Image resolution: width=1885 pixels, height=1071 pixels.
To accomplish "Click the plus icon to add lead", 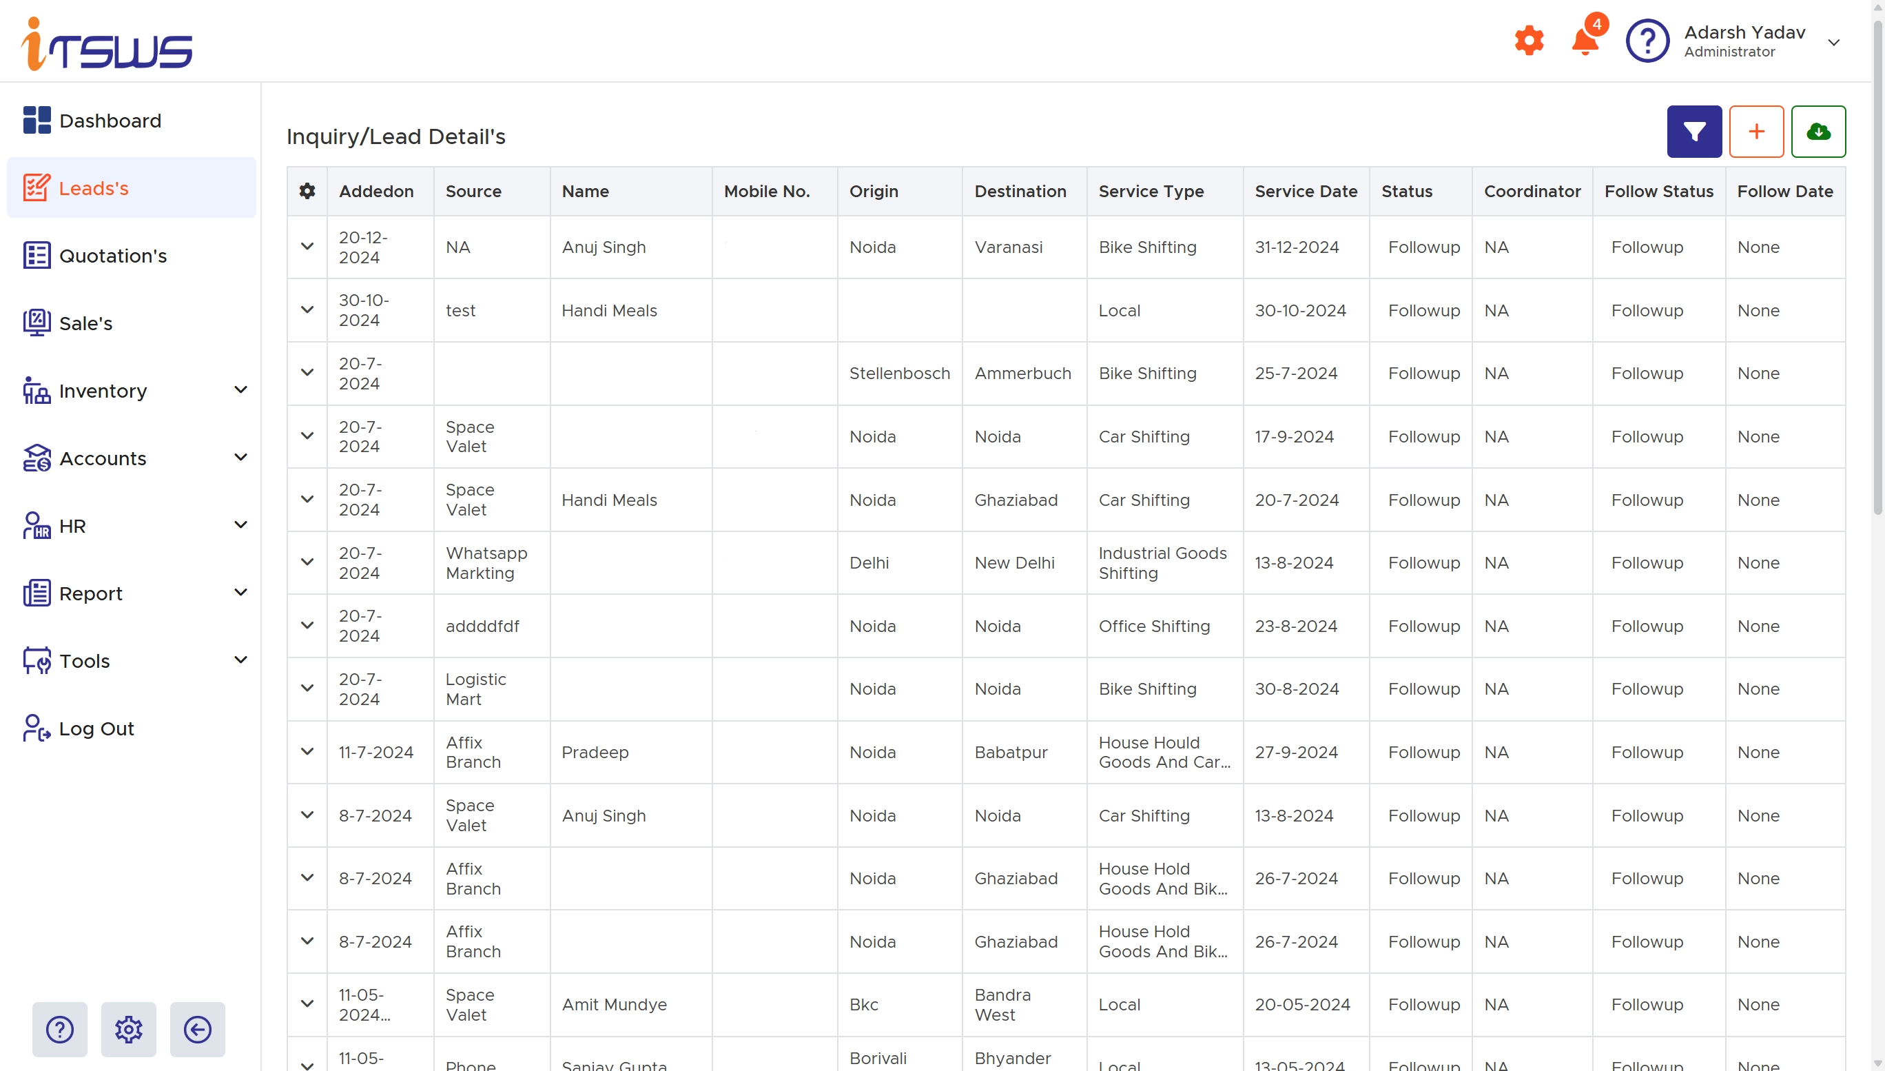I will pos(1755,132).
